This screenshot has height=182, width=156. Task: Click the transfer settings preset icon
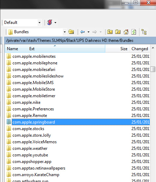click(x=49, y=22)
